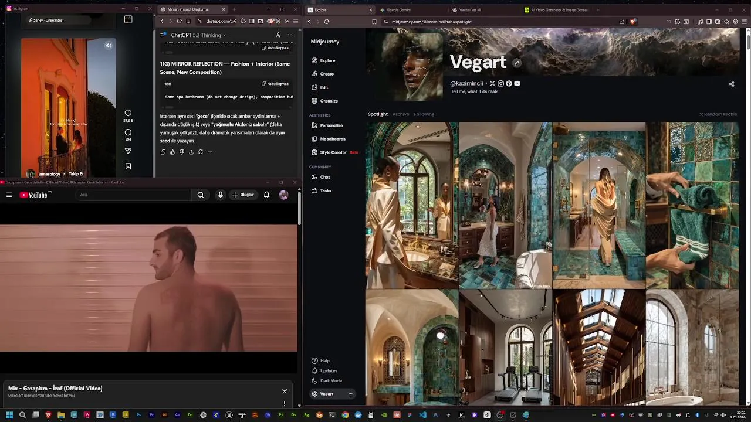
Task: Click Brave shields icon in Midjourney address bar
Action: click(632, 22)
